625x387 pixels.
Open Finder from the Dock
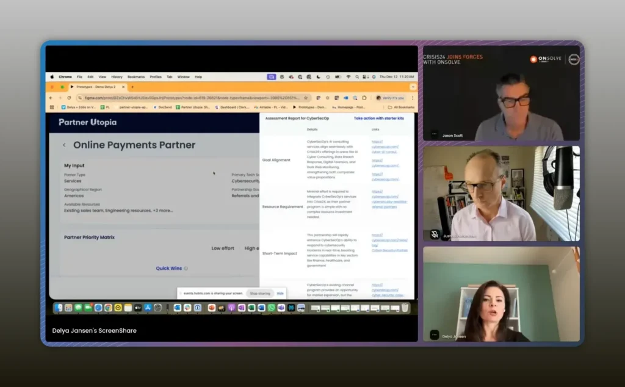pos(59,308)
